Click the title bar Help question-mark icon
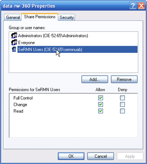The height and width of the screenshot is (164, 147). [133, 6]
